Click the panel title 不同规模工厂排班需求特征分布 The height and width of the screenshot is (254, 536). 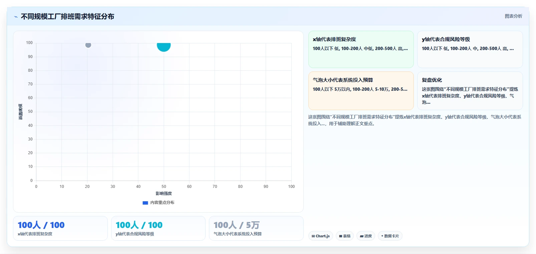pos(67,16)
